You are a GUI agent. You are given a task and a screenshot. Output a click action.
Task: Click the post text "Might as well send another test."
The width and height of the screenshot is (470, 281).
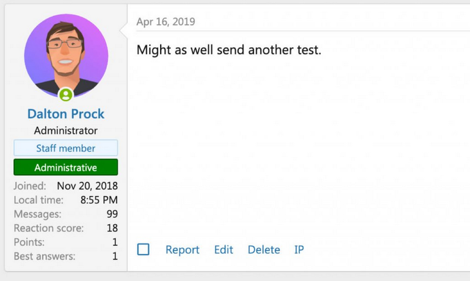(229, 50)
